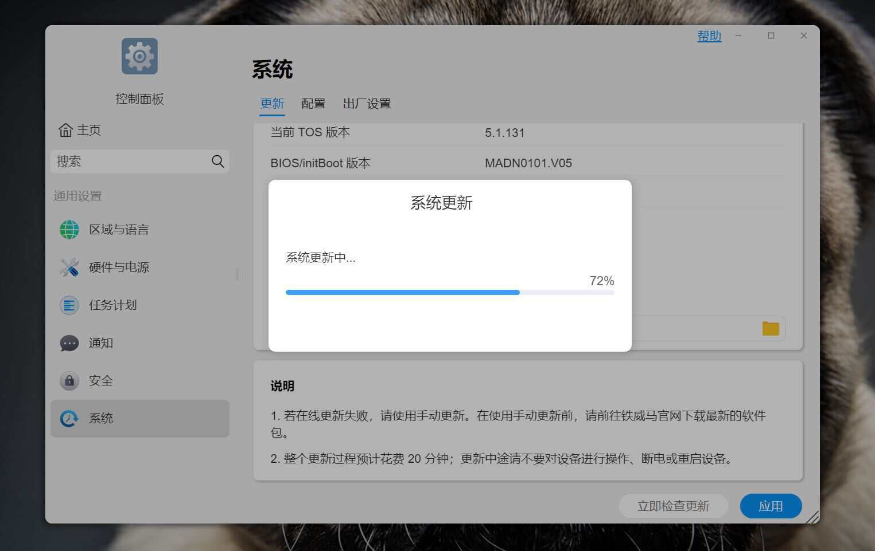875x551 pixels.
Task: Open 通知 chat bubble icon
Action: (69, 343)
